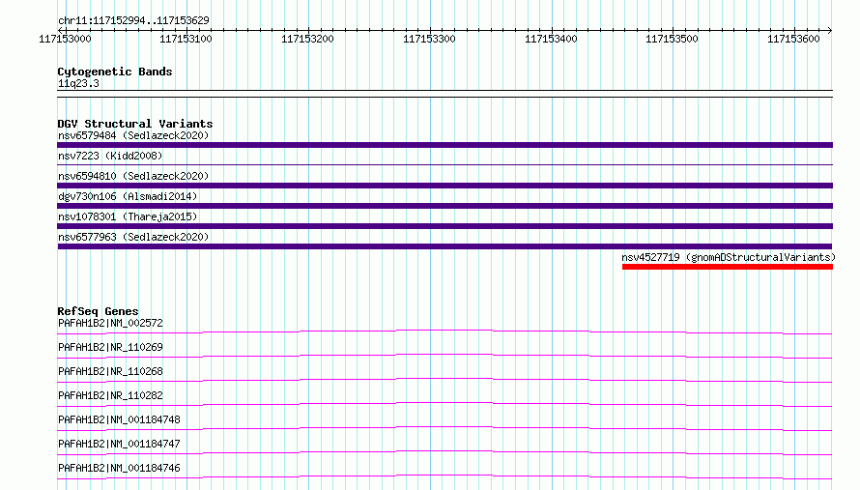Click the magenta intron line of NR_110282
The width and height of the screenshot is (860, 490).
tap(444, 403)
